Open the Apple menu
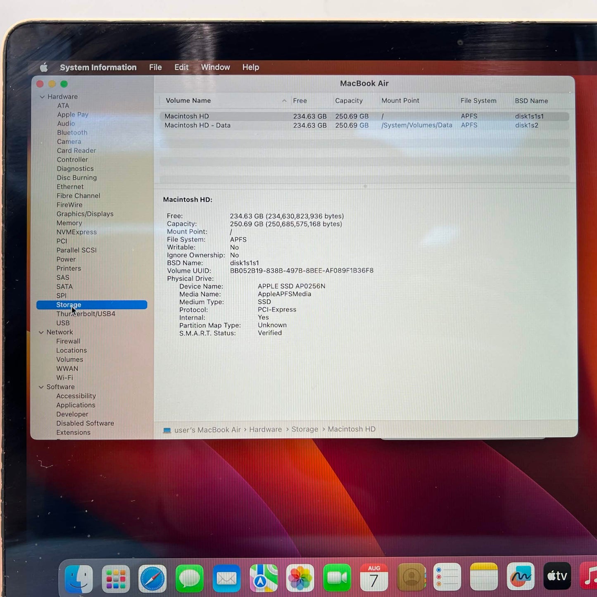Viewport: 597px width, 597px height. click(44, 67)
